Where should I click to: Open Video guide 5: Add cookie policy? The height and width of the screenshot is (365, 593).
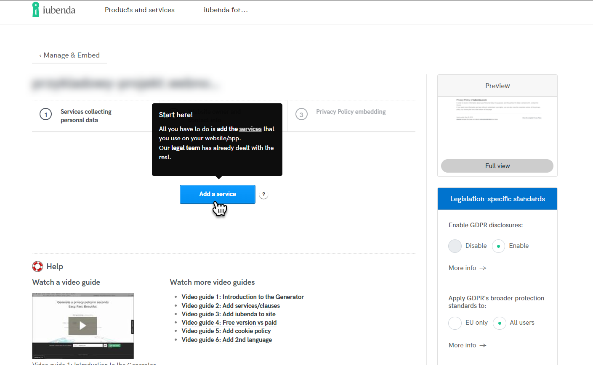(226, 331)
